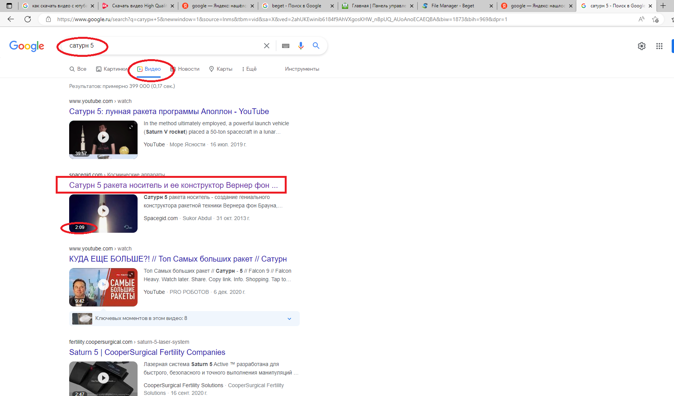
Task: Click the key moments preview thumbnail
Action: (82, 318)
